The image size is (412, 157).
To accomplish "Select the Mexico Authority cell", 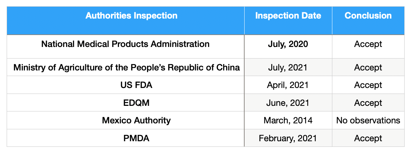I will click(x=126, y=120).
